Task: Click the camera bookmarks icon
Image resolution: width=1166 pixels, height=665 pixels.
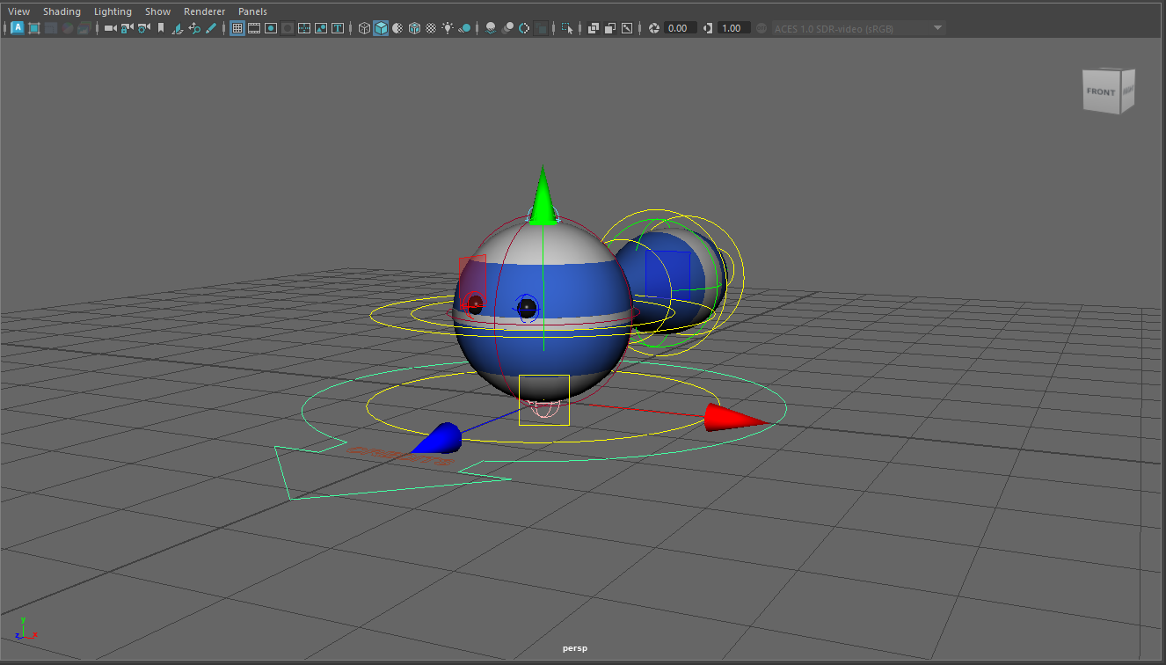Action: (160, 28)
